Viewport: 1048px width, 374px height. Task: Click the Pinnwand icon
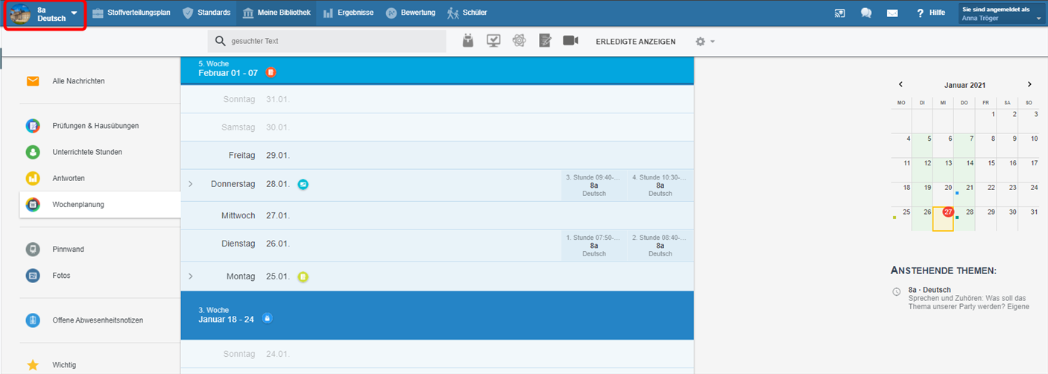tap(33, 249)
